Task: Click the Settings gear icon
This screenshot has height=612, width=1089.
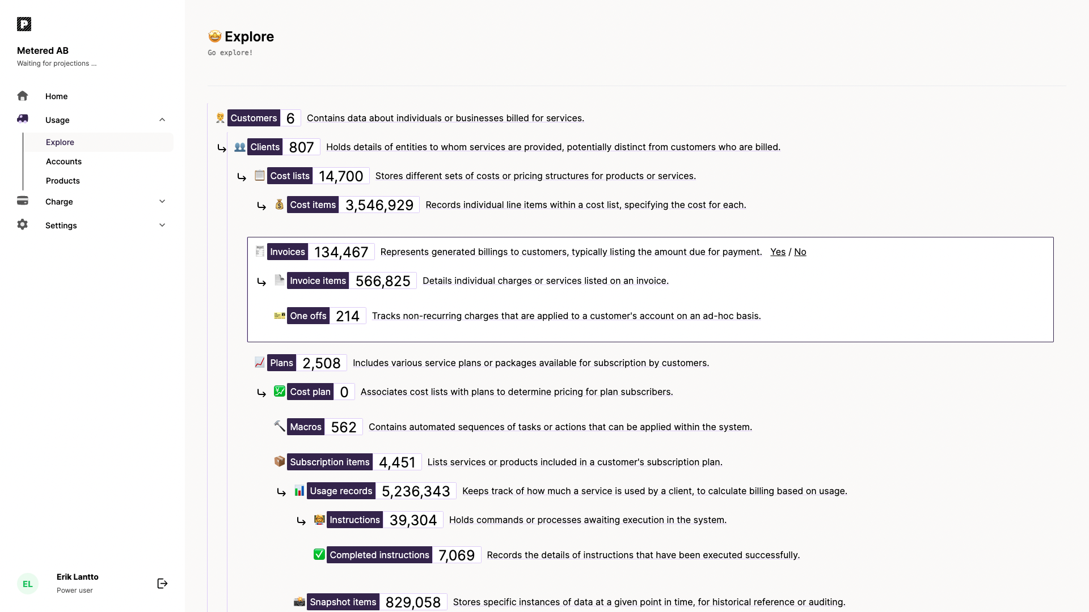Action: click(x=23, y=225)
